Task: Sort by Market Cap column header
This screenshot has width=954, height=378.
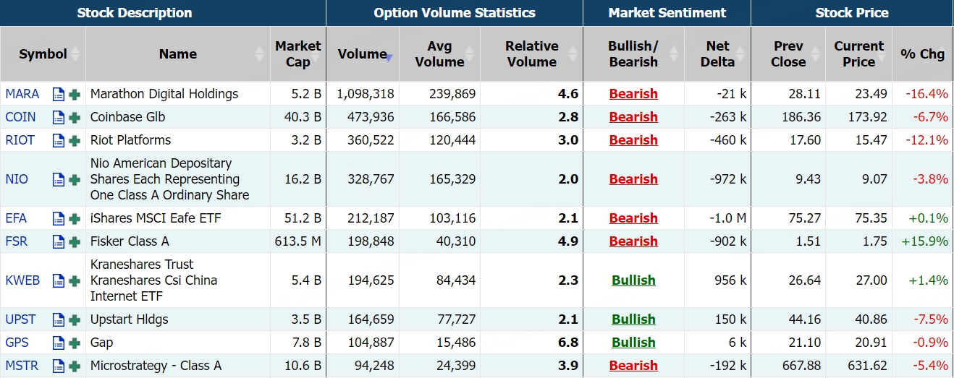Action: click(297, 54)
